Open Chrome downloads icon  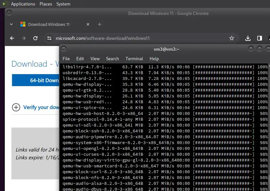[248, 38]
